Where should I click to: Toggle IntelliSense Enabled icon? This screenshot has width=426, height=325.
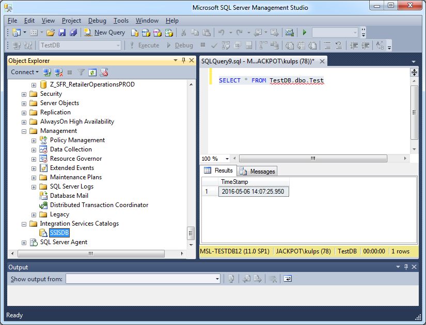(x=248, y=45)
